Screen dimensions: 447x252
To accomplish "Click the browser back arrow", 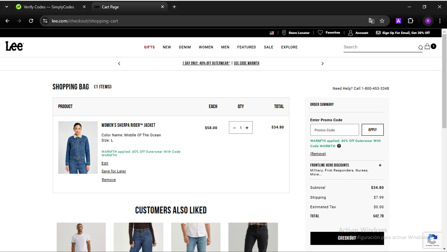I will click(x=7, y=21).
